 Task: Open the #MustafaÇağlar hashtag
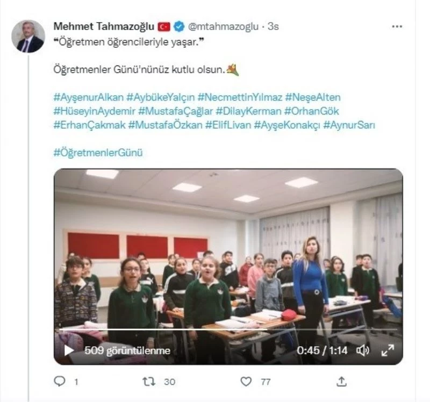[x=176, y=111]
